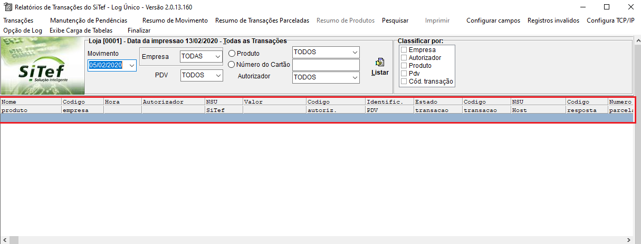This screenshot has width=641, height=244.
Task: Click the Autorizador column header
Action: 174,106
